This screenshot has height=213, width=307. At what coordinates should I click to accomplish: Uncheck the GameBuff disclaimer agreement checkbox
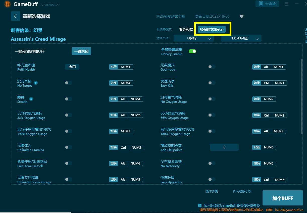pos(200,205)
